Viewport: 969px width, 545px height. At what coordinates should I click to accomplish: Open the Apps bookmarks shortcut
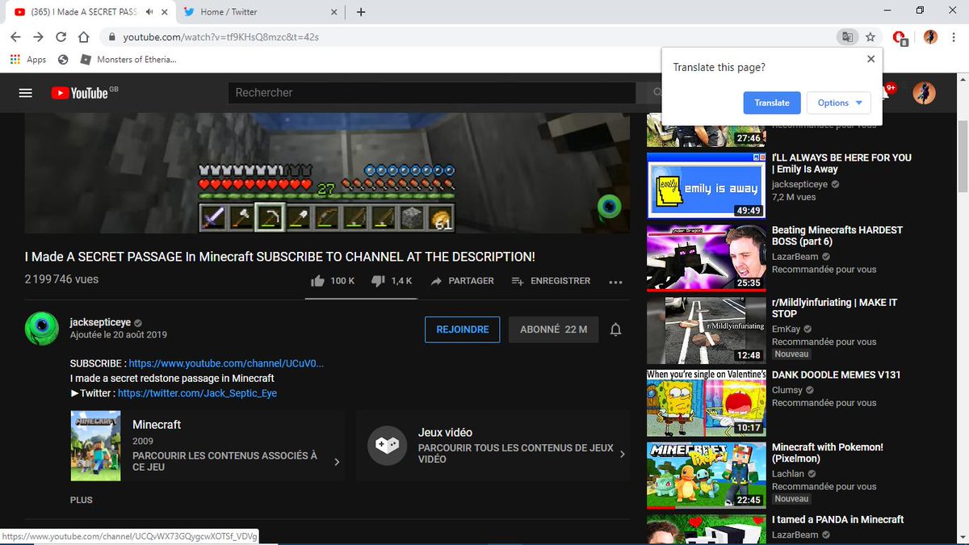[x=28, y=59]
